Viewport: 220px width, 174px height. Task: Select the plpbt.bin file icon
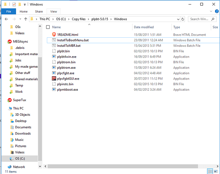54,51
